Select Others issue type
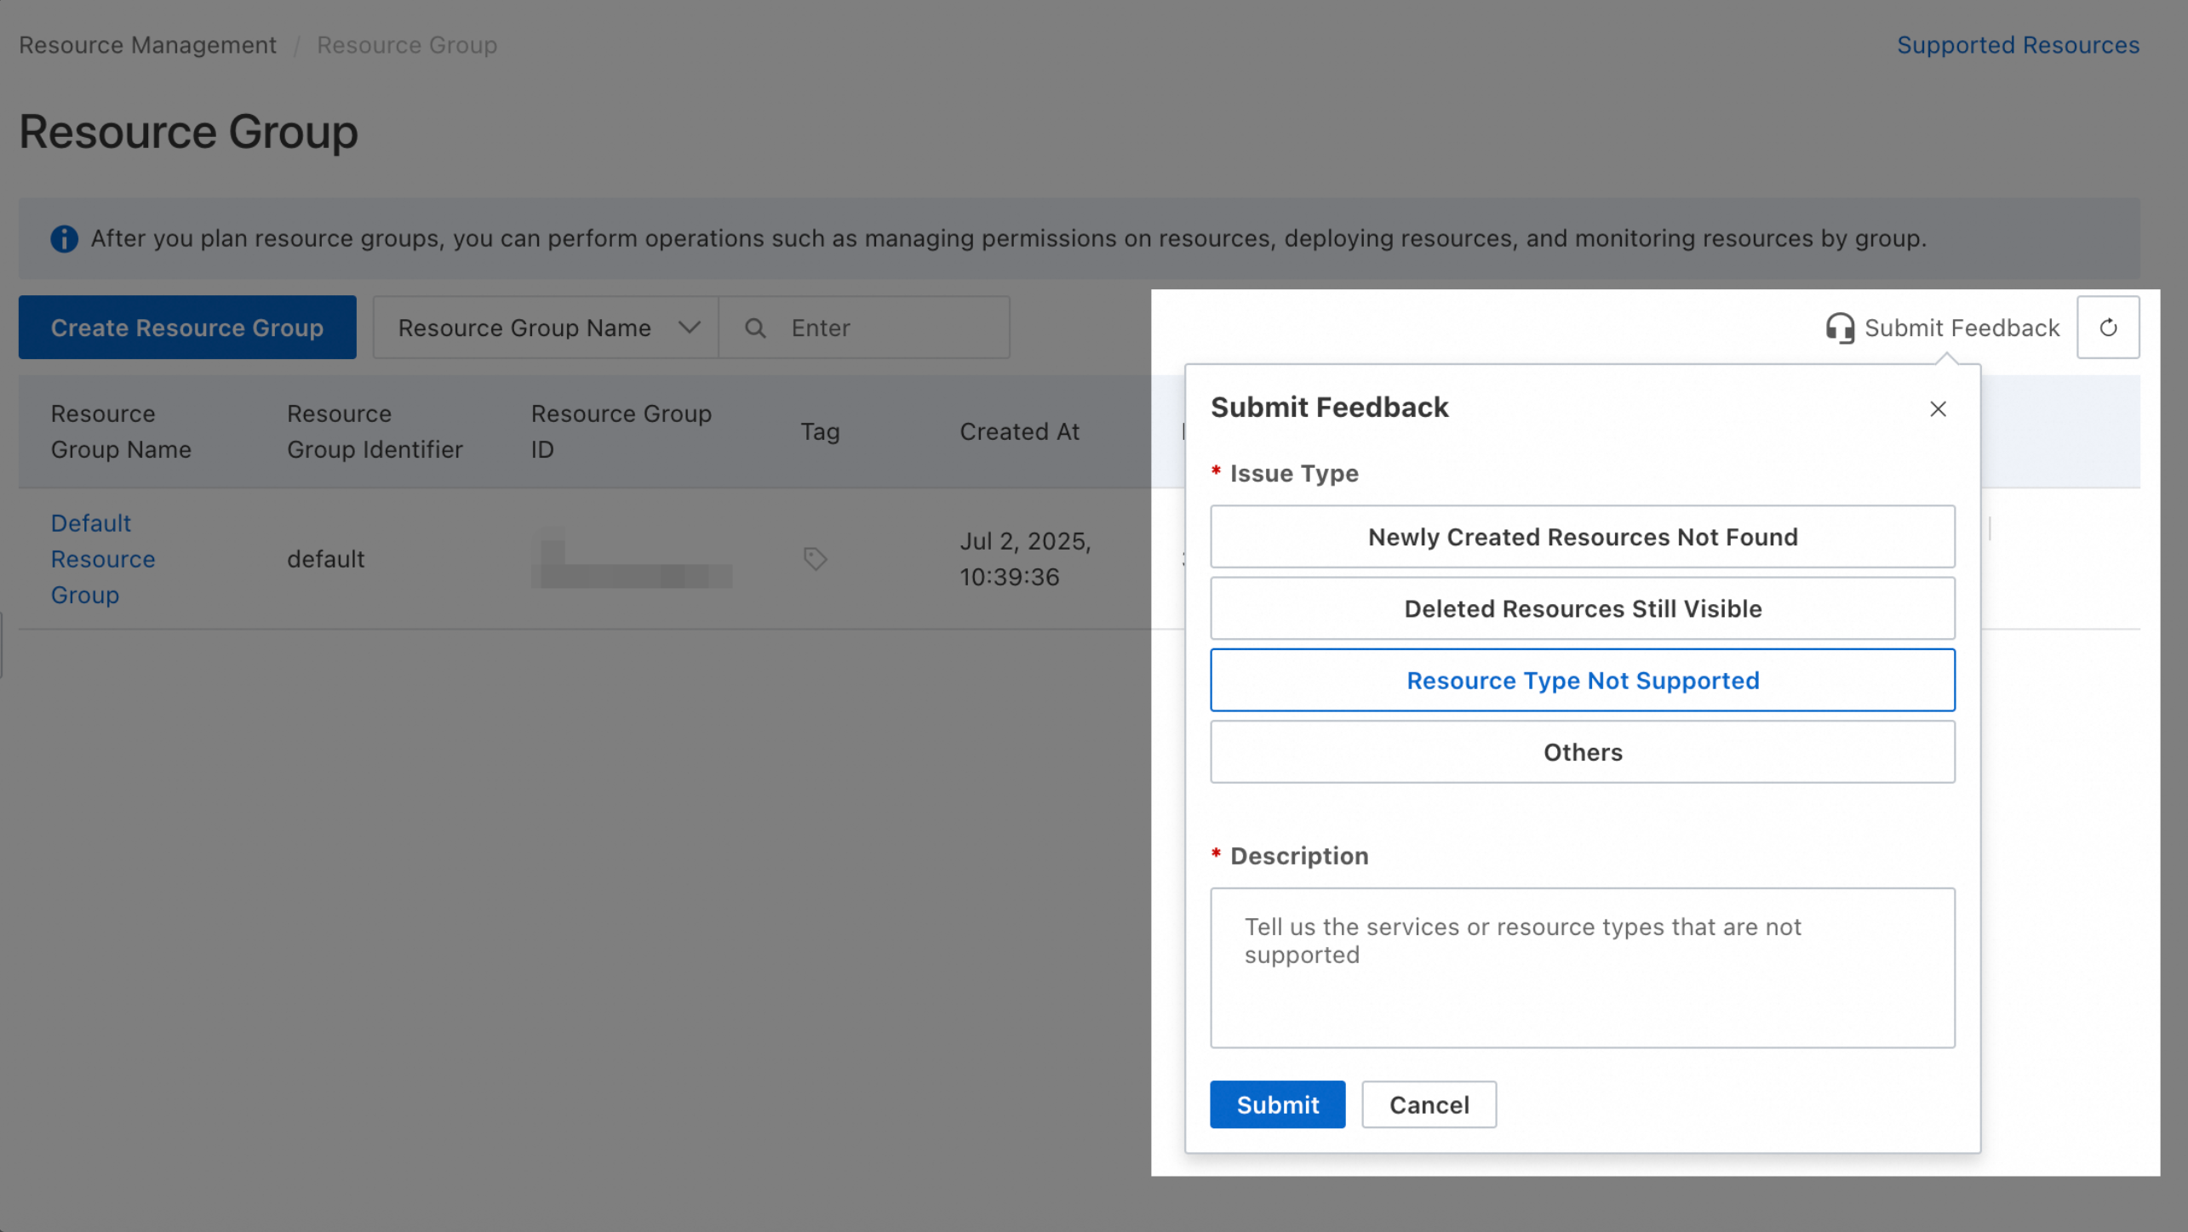2188x1232 pixels. 1582,752
